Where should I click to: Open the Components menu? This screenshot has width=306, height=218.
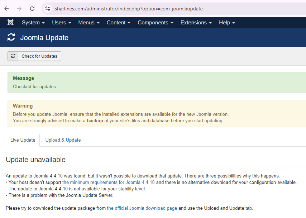tap(156, 23)
